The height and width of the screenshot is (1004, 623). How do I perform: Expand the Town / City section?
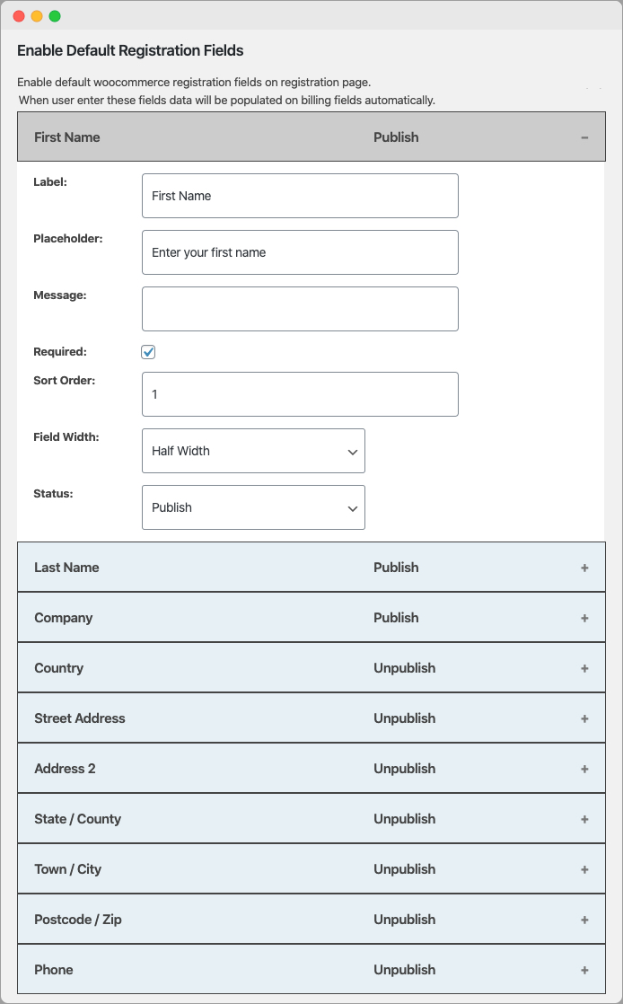[x=584, y=869]
